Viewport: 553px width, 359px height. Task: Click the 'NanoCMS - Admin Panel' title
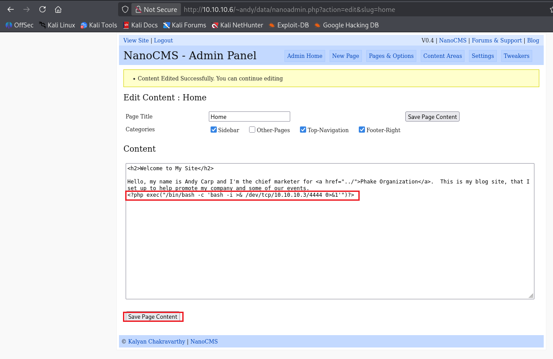pyautogui.click(x=190, y=56)
